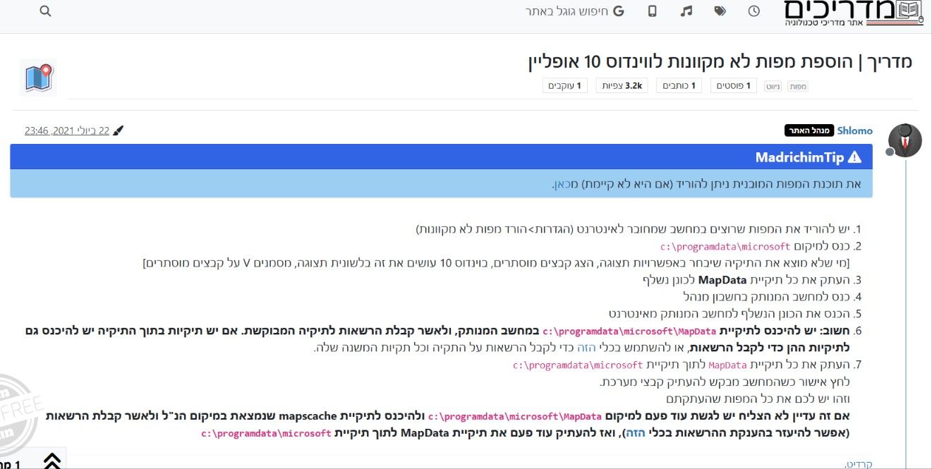Open the recent posts clock icon
Viewport: 932px width, 469px height.
[754, 11]
